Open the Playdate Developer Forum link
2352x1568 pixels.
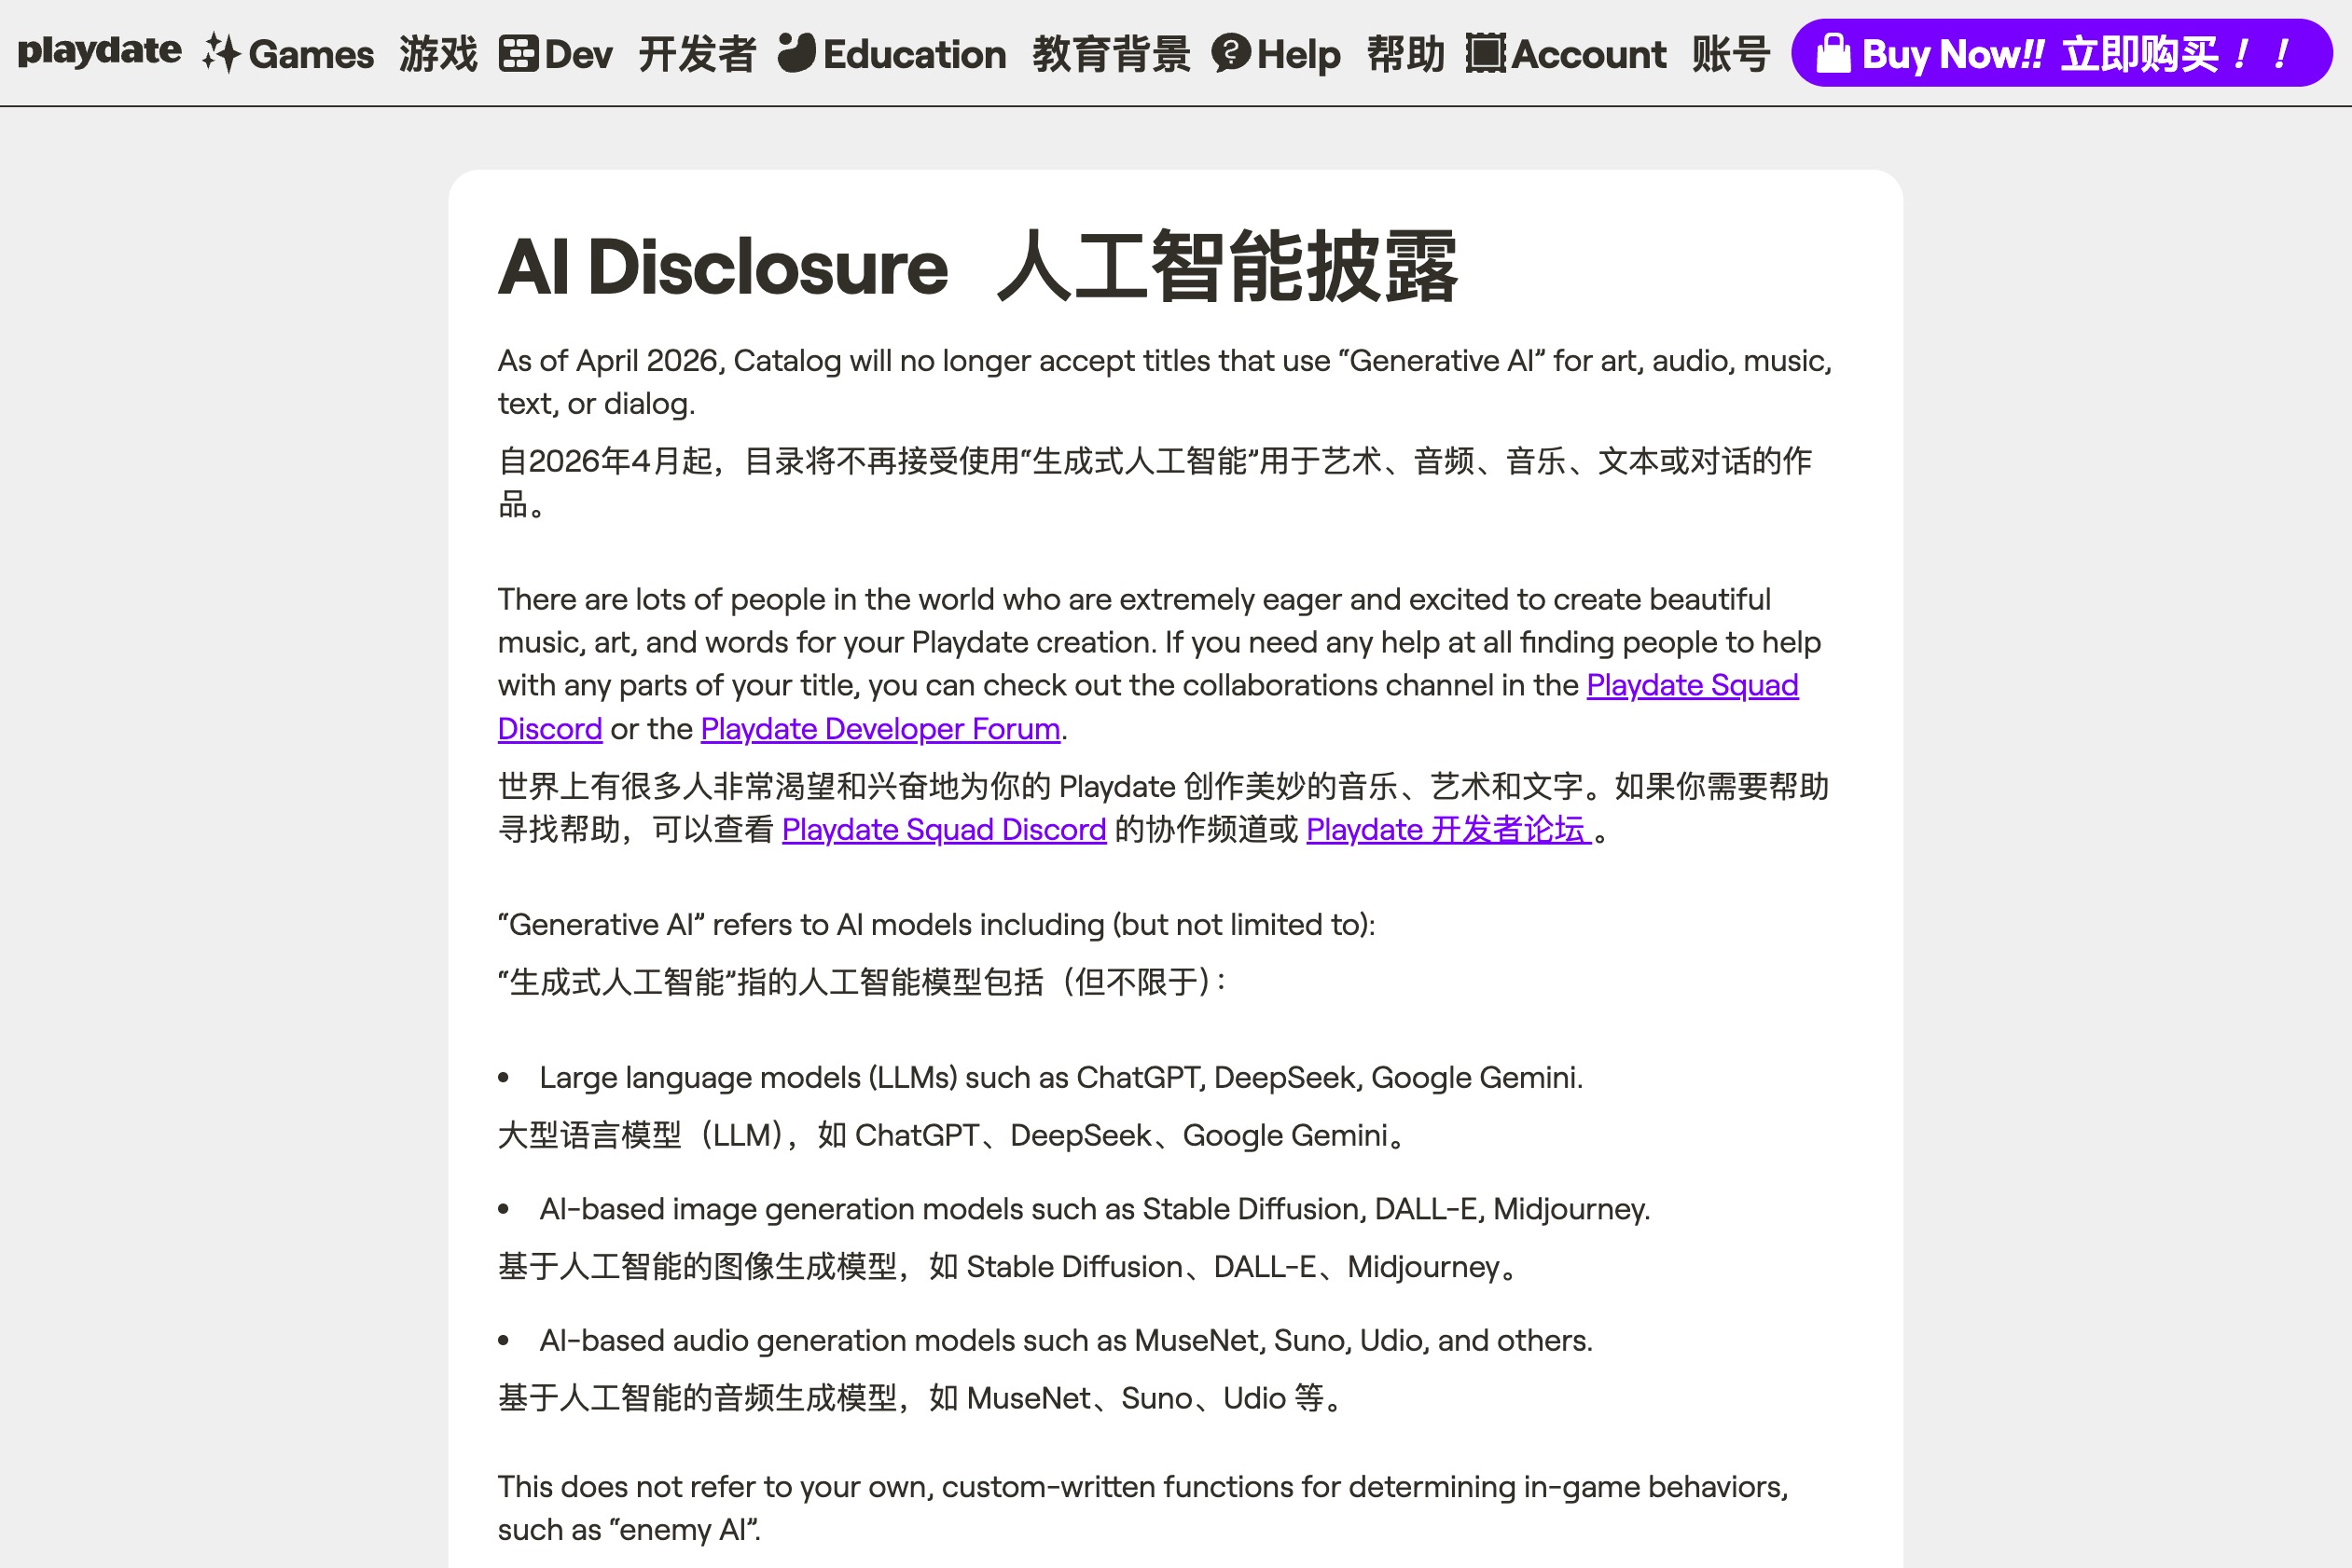[879, 729]
